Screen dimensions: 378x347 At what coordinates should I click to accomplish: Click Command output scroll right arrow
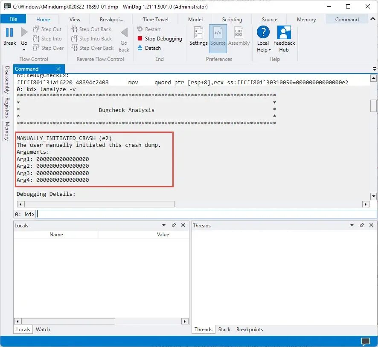point(366,204)
